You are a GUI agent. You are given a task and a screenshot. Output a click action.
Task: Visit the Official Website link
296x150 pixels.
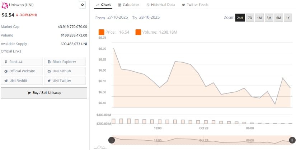[x=22, y=71]
